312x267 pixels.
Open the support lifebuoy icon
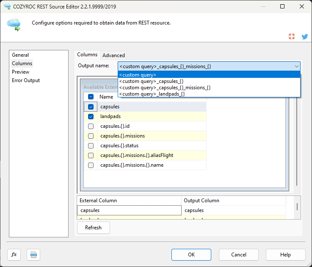[x=292, y=36]
